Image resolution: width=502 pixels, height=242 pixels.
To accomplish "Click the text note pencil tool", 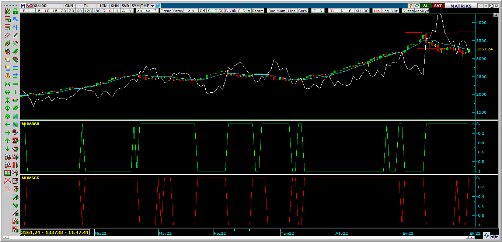I will [x=15, y=35].
